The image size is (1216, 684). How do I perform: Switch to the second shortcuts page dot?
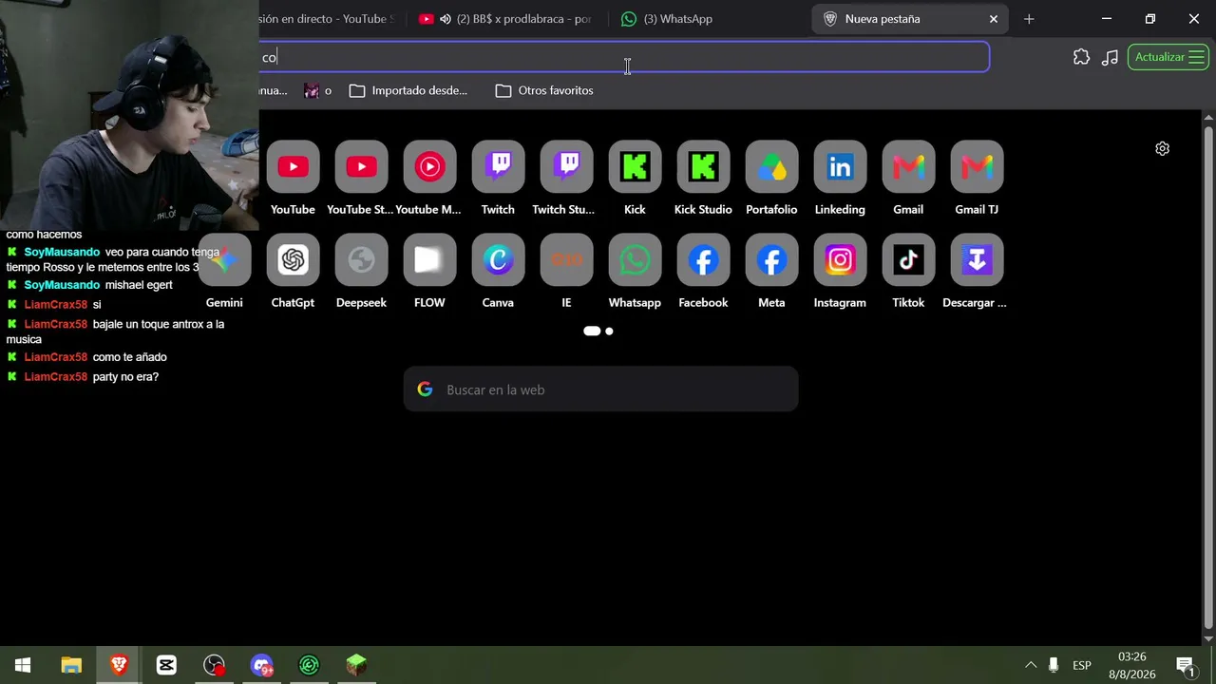click(x=609, y=331)
